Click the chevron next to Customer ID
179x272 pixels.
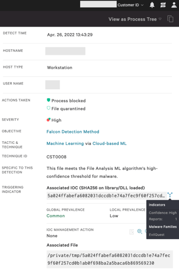click(142, 5)
